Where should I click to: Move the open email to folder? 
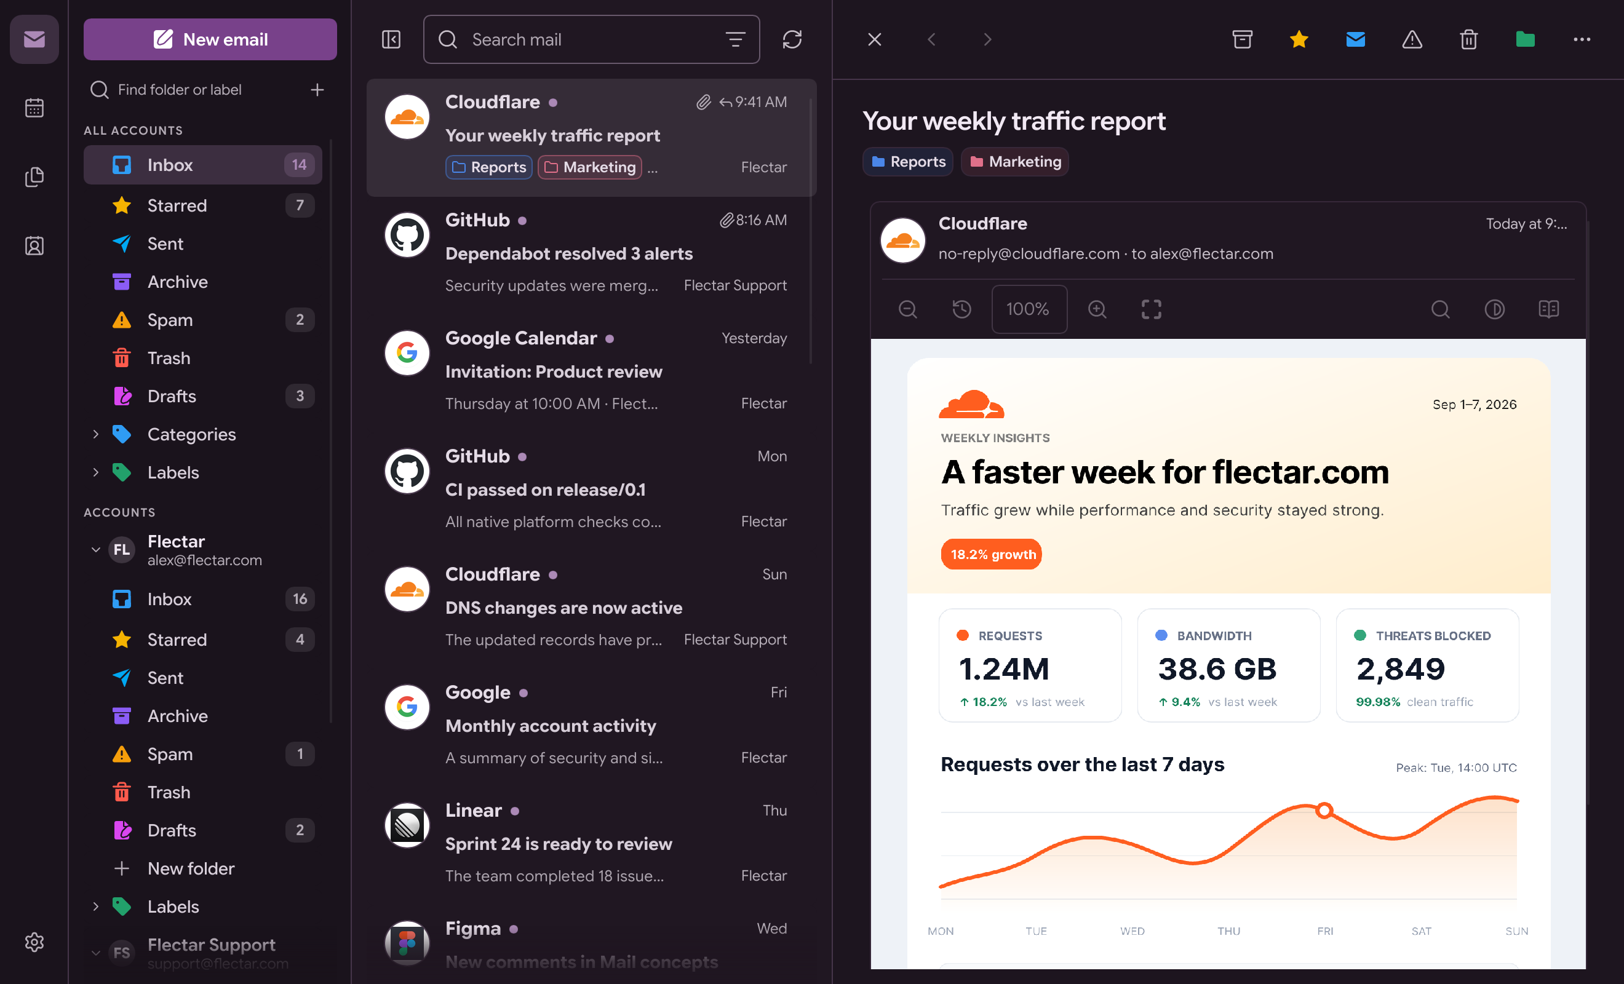[1525, 39]
